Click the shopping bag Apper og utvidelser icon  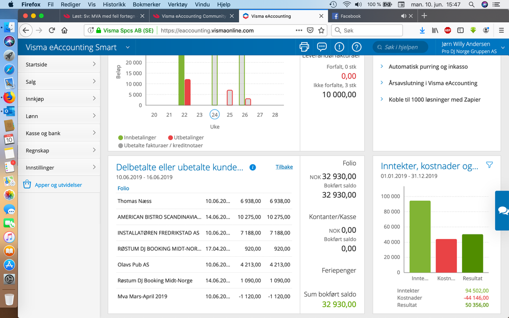pos(27,184)
